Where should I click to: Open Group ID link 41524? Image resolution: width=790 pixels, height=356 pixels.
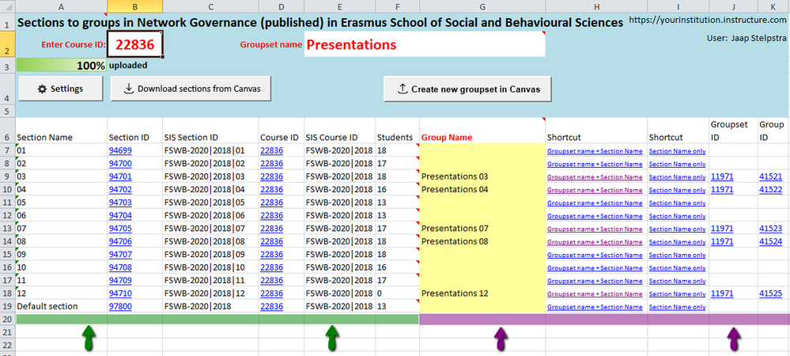click(x=771, y=241)
